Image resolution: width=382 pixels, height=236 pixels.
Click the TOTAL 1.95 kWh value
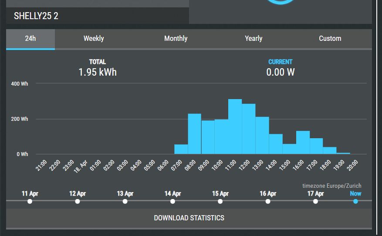pyautogui.click(x=98, y=72)
